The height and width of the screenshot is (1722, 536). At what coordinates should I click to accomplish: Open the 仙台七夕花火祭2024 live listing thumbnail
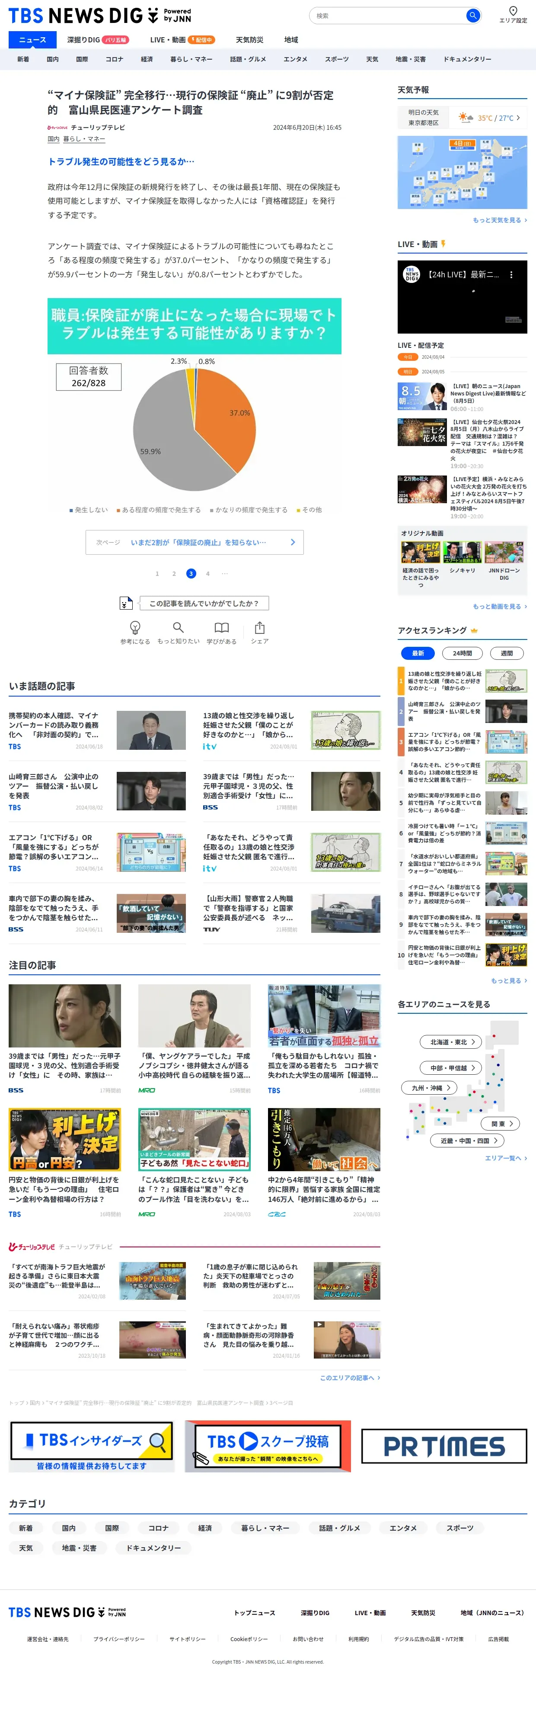click(x=422, y=432)
